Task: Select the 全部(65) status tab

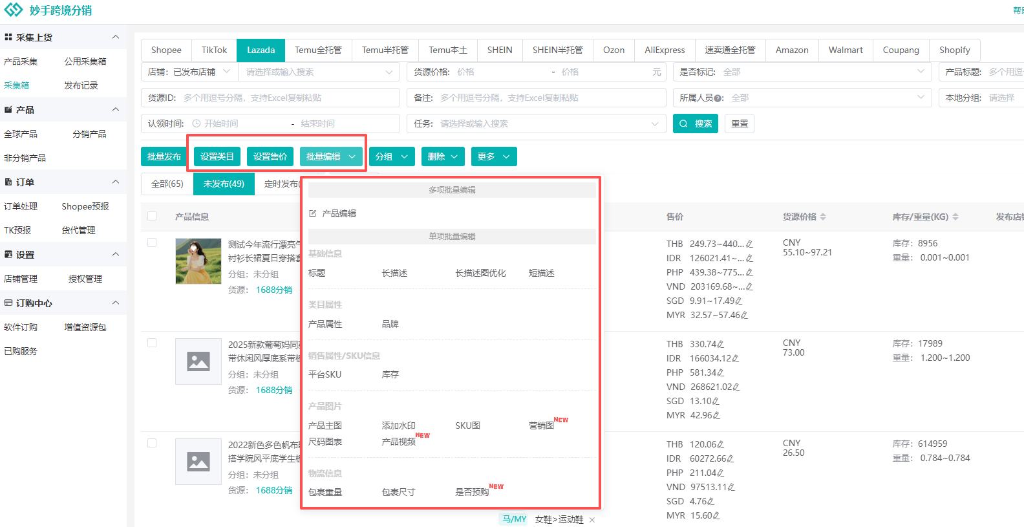Action: point(167,184)
